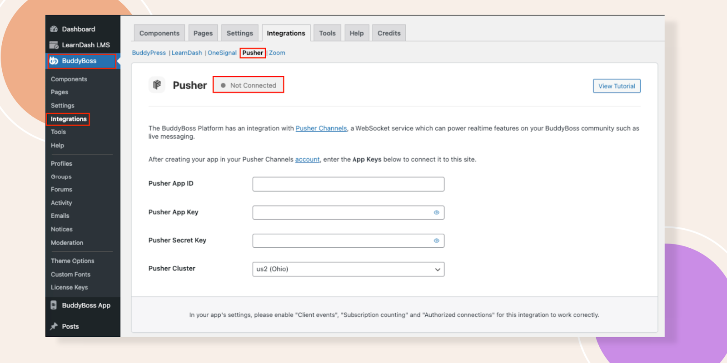Click the Pusher logo icon
Screen dimensions: 727x363
[157, 85]
